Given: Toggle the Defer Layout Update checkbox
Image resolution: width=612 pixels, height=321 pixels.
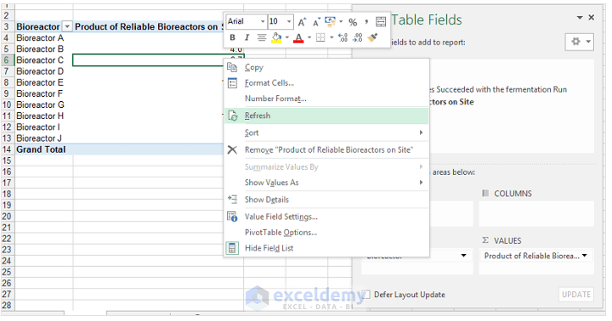Looking at the screenshot, I should [366, 295].
